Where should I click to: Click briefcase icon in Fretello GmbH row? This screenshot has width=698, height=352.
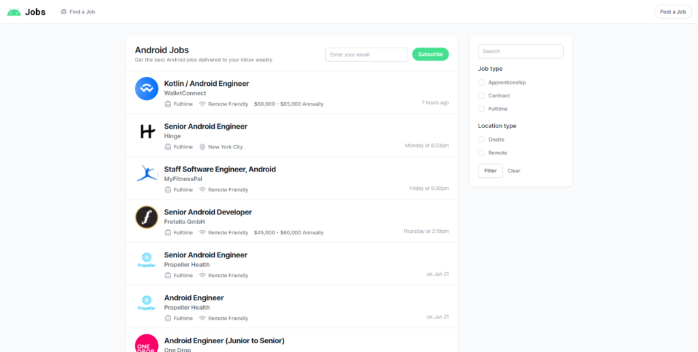point(168,232)
